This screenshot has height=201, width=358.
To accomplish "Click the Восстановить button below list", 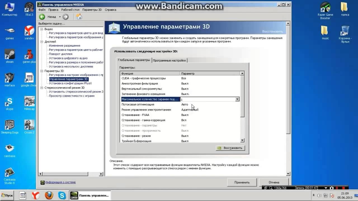I will coord(230,148).
